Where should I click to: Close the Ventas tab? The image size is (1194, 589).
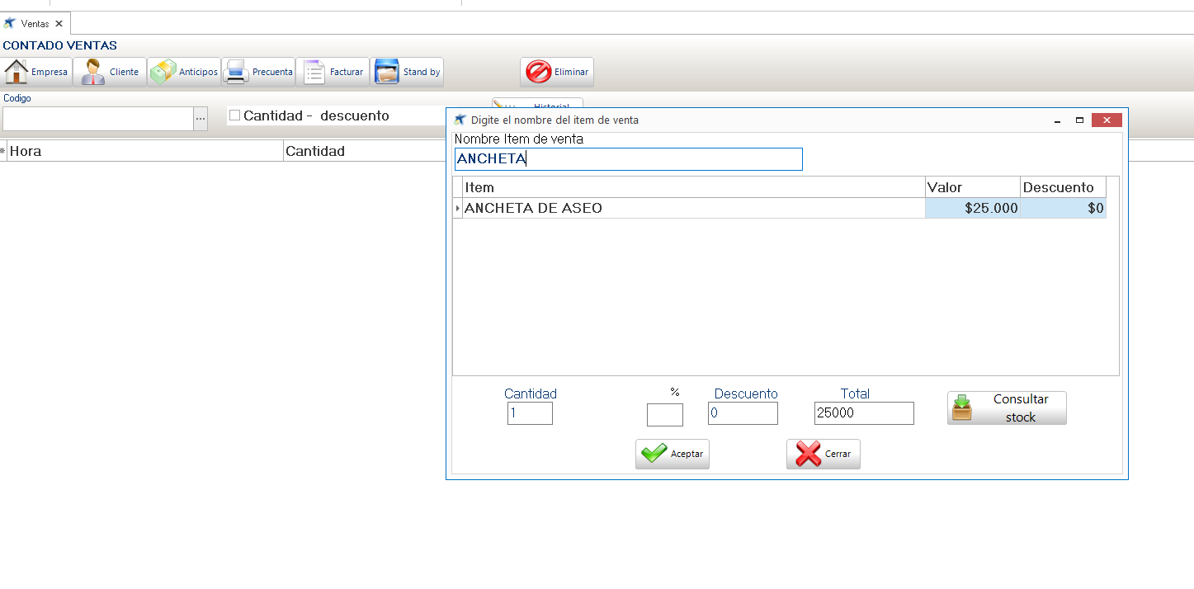click(59, 24)
